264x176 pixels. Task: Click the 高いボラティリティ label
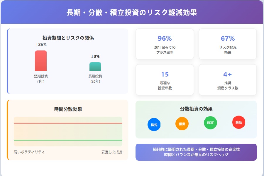tap(29, 152)
